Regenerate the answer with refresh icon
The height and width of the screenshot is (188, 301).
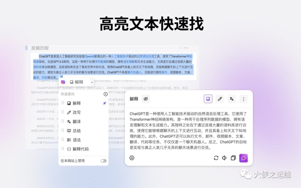click(216, 158)
